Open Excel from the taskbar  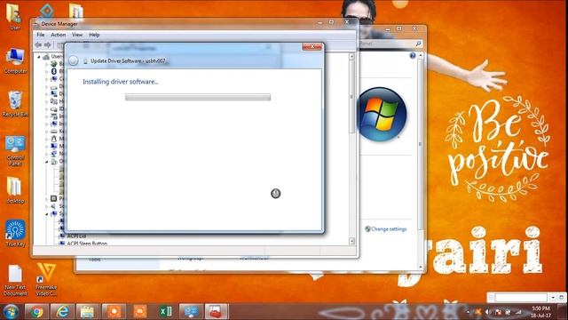pyautogui.click(x=166, y=312)
